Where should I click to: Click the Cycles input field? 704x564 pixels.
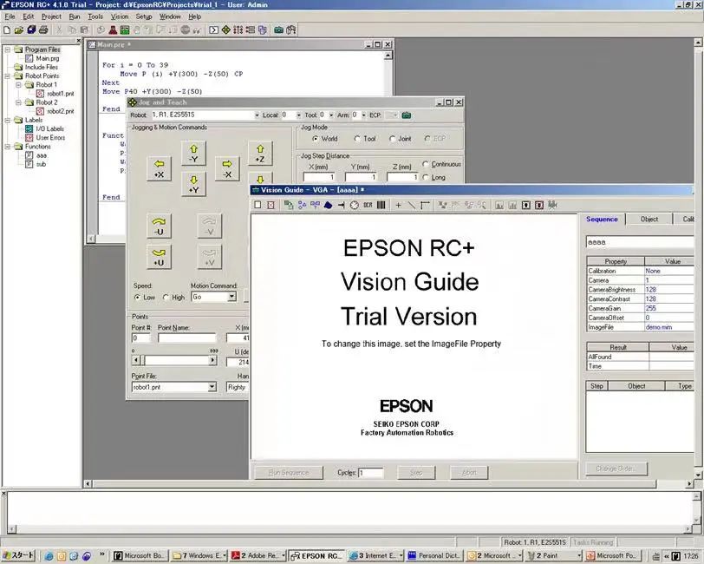point(371,473)
